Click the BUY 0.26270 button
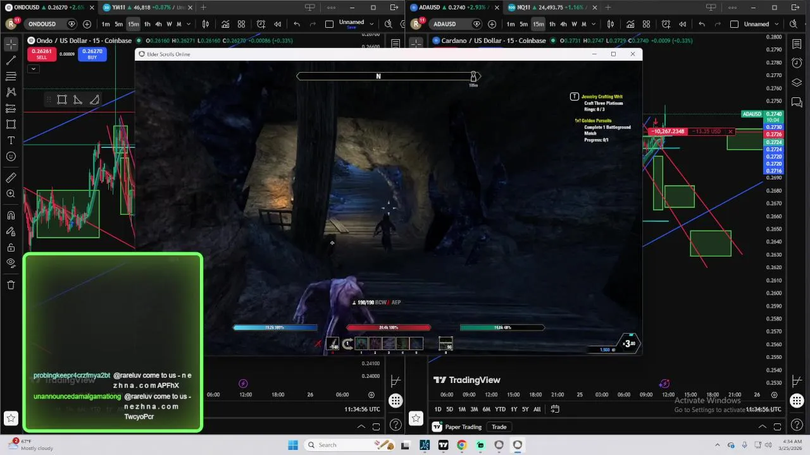Screen dimensions: 810x455 click(92, 54)
